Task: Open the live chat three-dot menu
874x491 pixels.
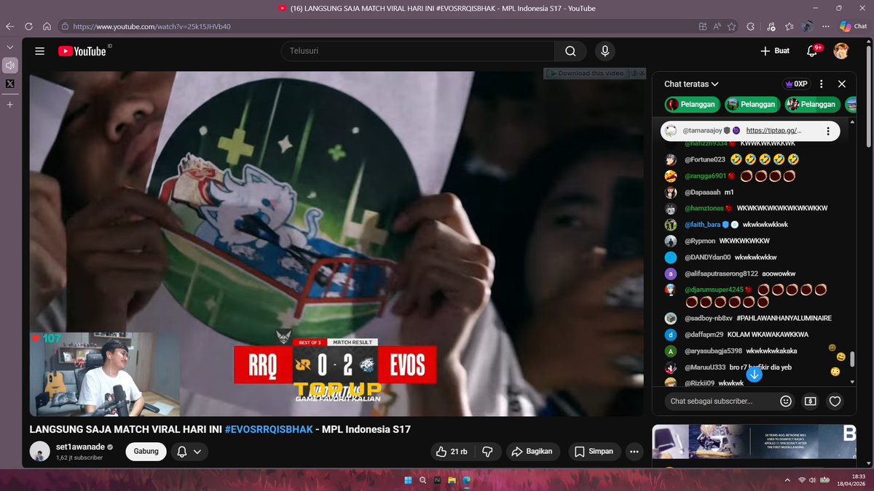Action: [x=822, y=84]
